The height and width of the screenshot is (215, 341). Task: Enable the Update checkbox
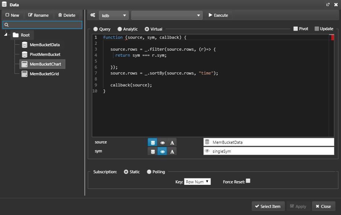317,29
